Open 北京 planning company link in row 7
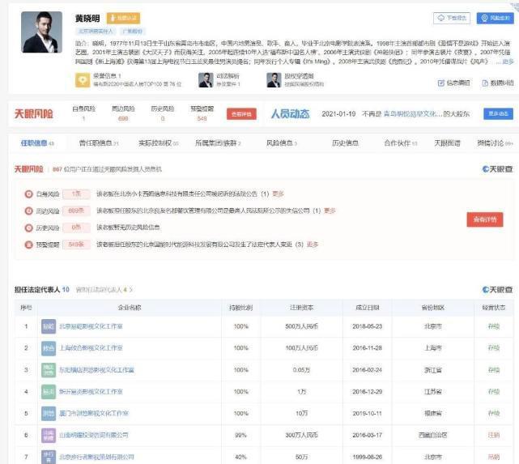 [96, 457]
